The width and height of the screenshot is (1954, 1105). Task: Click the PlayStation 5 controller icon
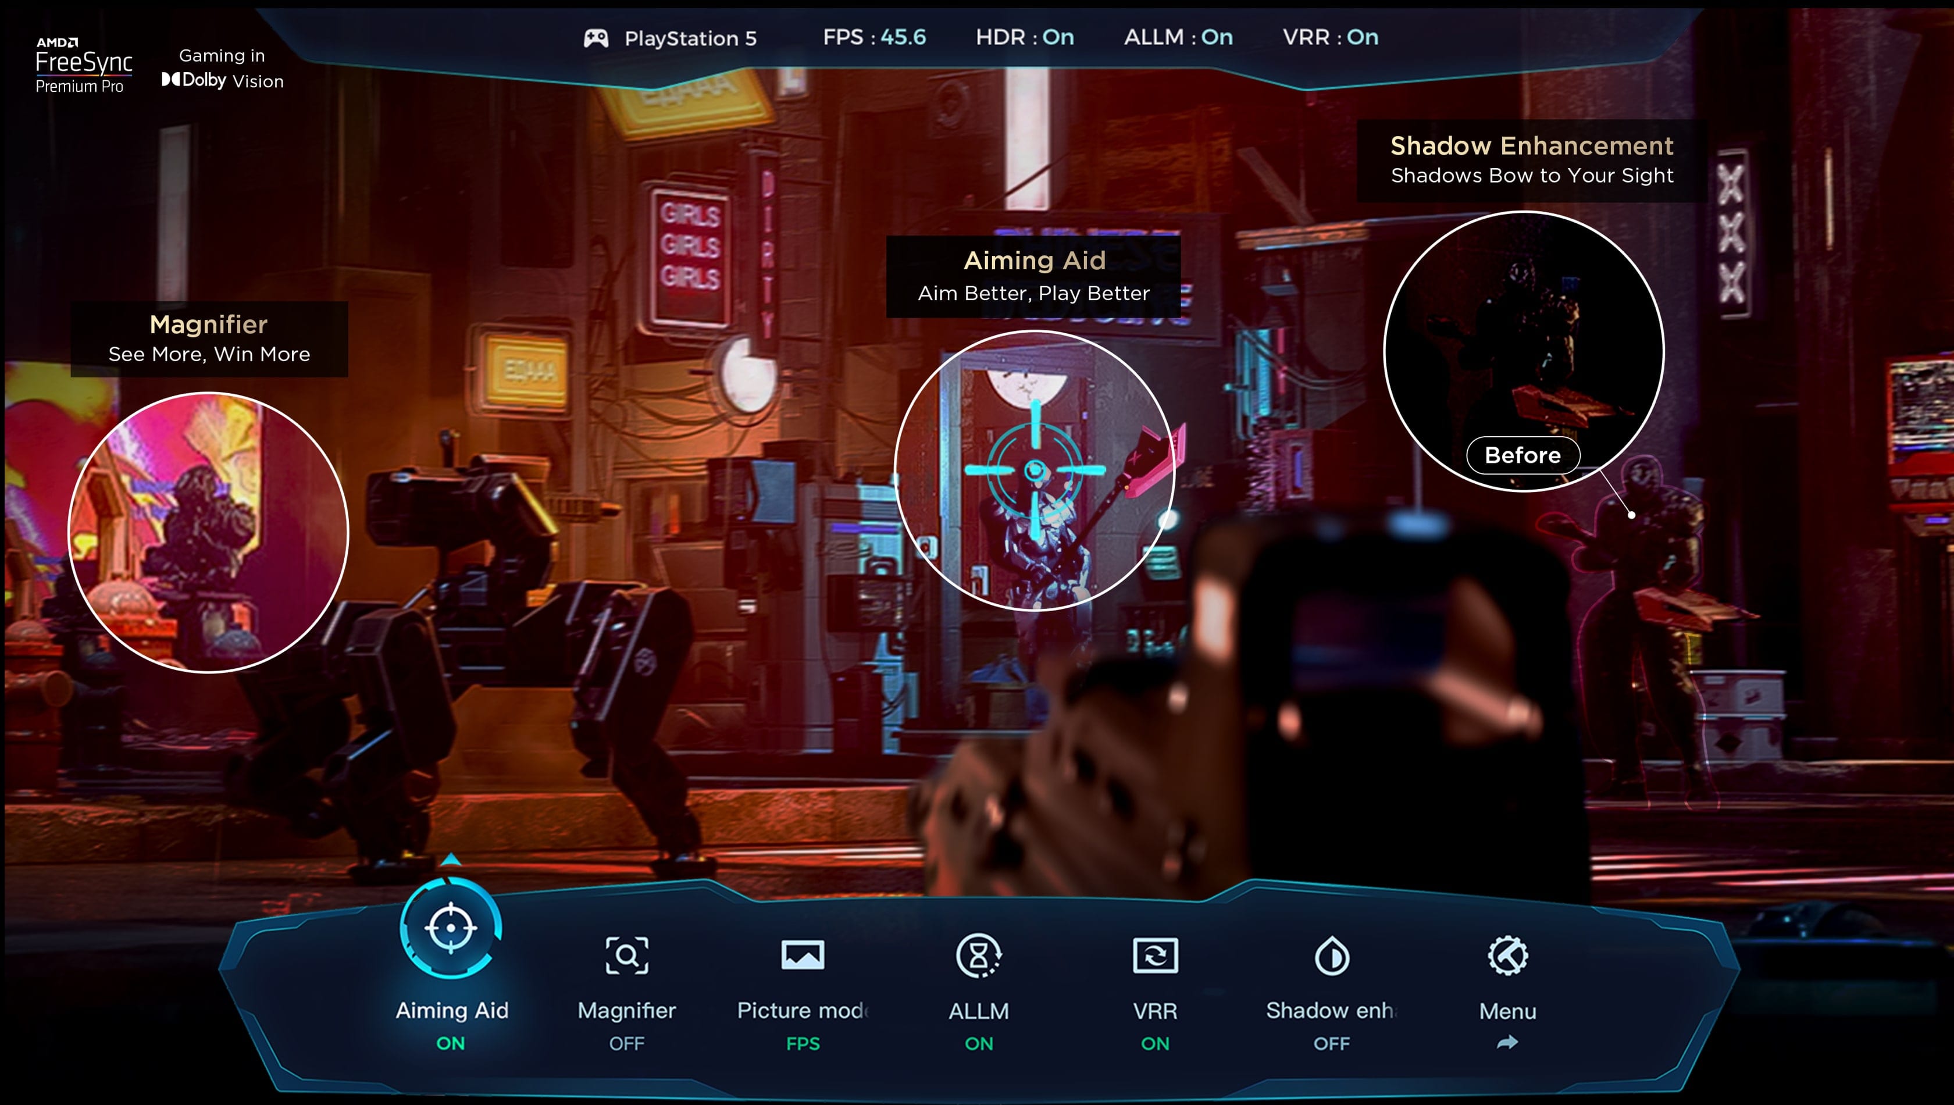click(x=597, y=37)
